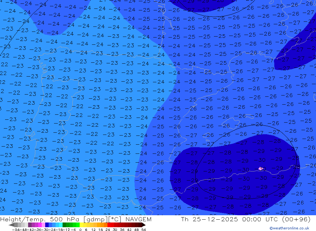The image size is (316, 231).
Task: Click the yellow 0 legend swatch
Action: [x=81, y=225]
